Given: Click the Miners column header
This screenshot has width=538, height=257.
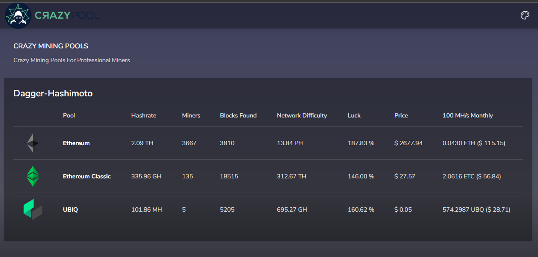Looking at the screenshot, I should coord(191,115).
